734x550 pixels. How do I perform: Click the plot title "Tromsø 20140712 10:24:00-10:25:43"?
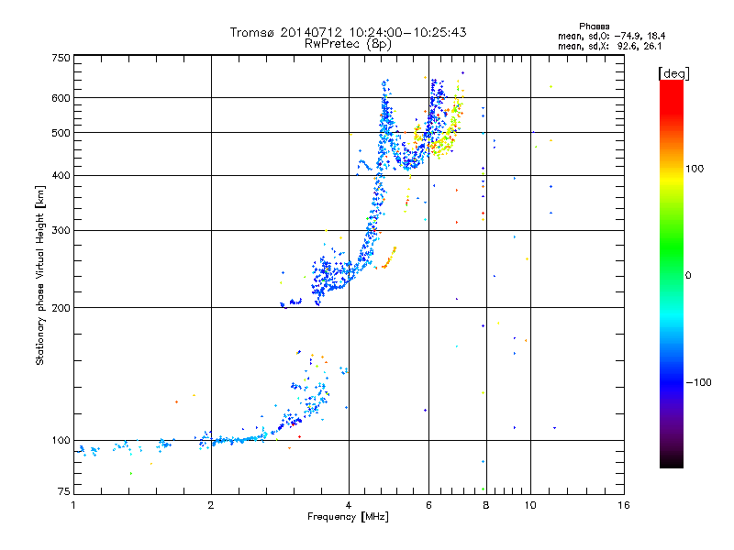(348, 32)
